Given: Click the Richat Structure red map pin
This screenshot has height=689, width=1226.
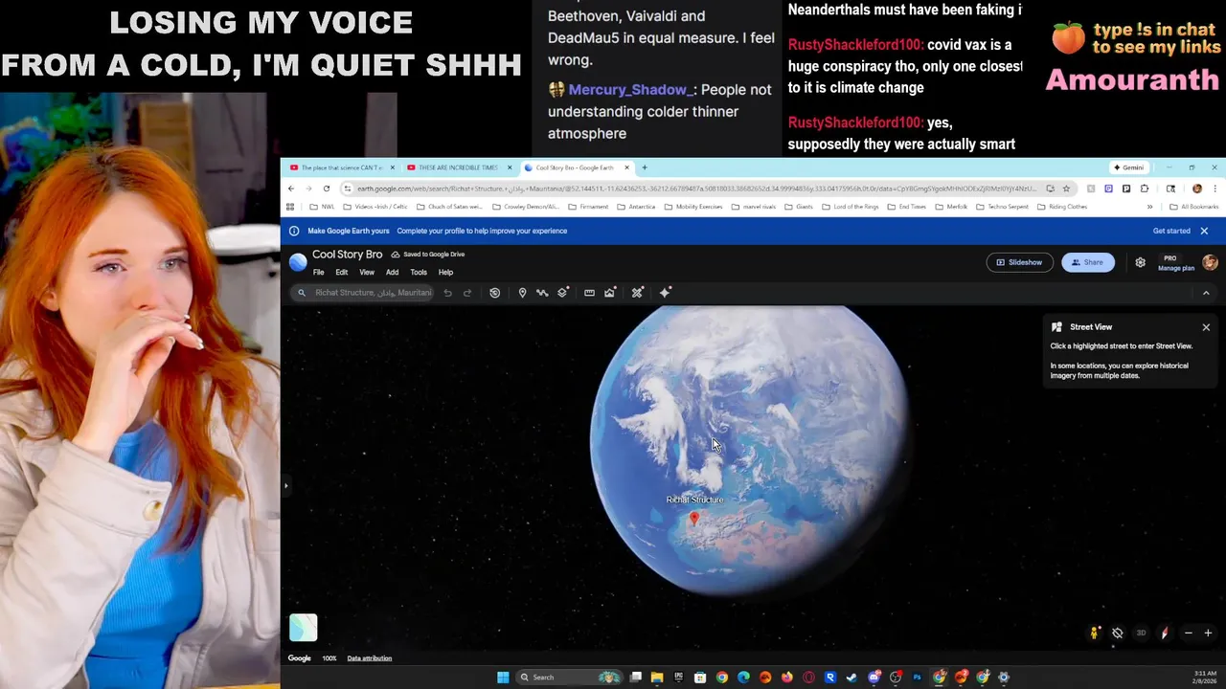Looking at the screenshot, I should (x=694, y=518).
